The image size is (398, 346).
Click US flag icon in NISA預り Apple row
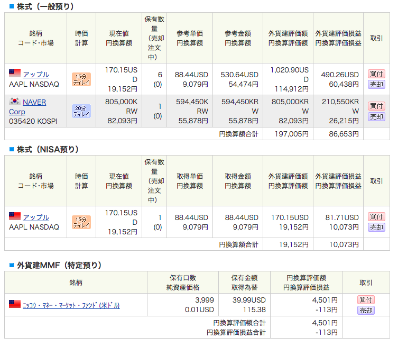(x=15, y=216)
